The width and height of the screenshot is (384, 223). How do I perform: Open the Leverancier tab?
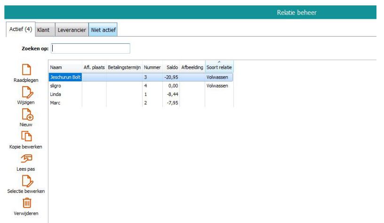point(72,30)
